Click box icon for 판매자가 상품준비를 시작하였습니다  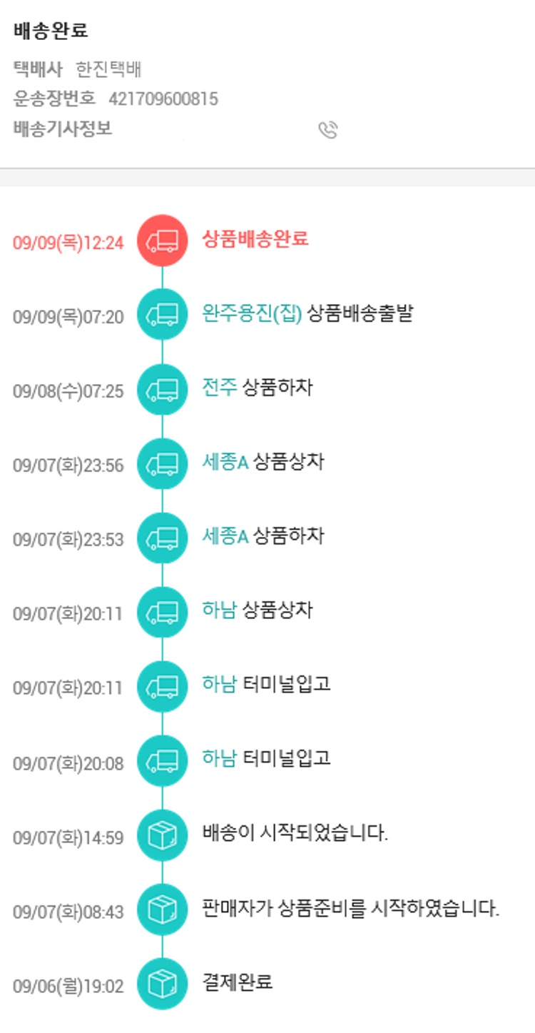[x=162, y=909]
